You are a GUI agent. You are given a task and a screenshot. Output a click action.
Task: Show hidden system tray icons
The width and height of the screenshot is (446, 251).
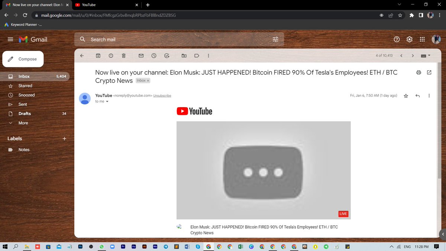point(391,247)
